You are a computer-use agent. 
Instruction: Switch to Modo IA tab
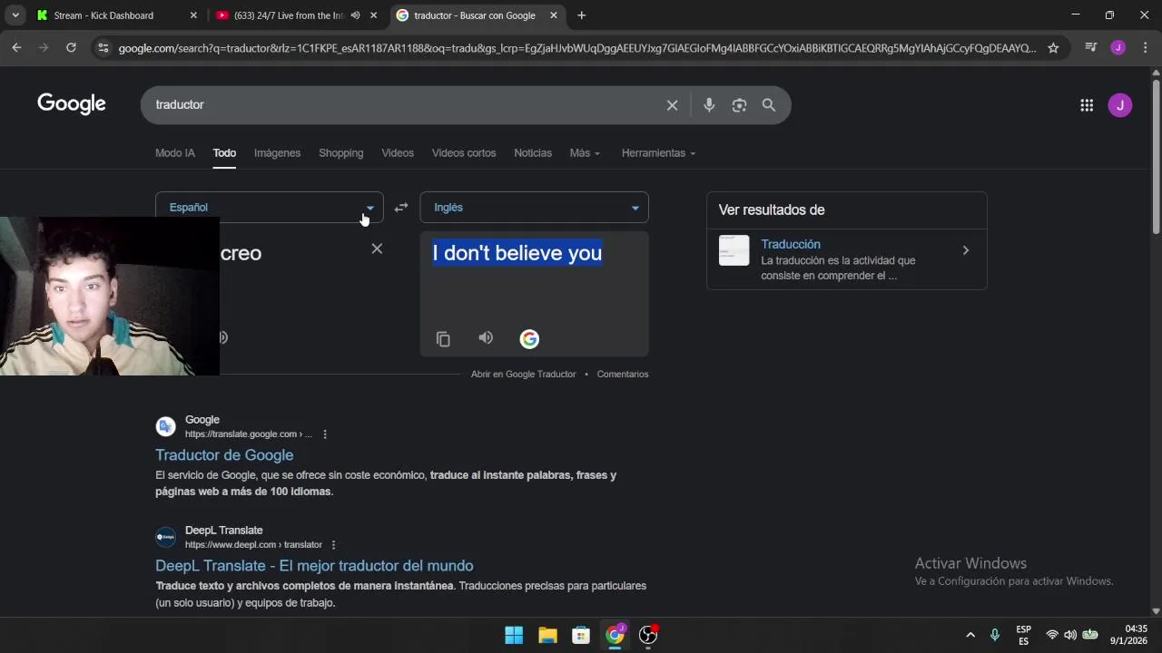[x=175, y=153]
